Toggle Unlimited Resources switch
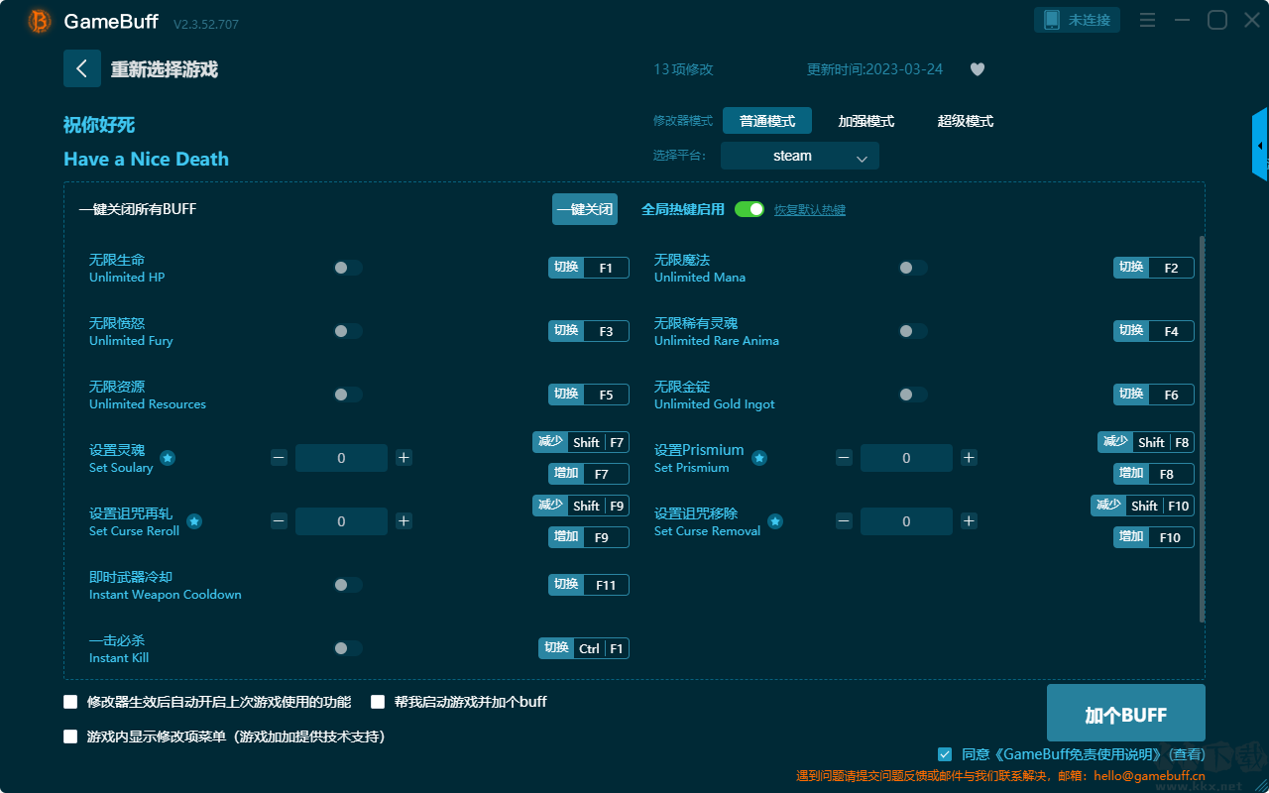 (348, 395)
